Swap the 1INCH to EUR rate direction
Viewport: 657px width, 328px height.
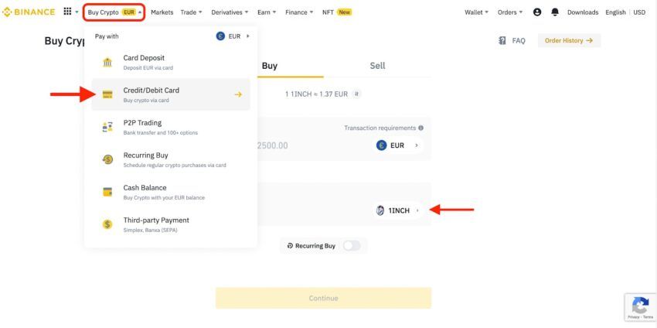[x=356, y=94]
